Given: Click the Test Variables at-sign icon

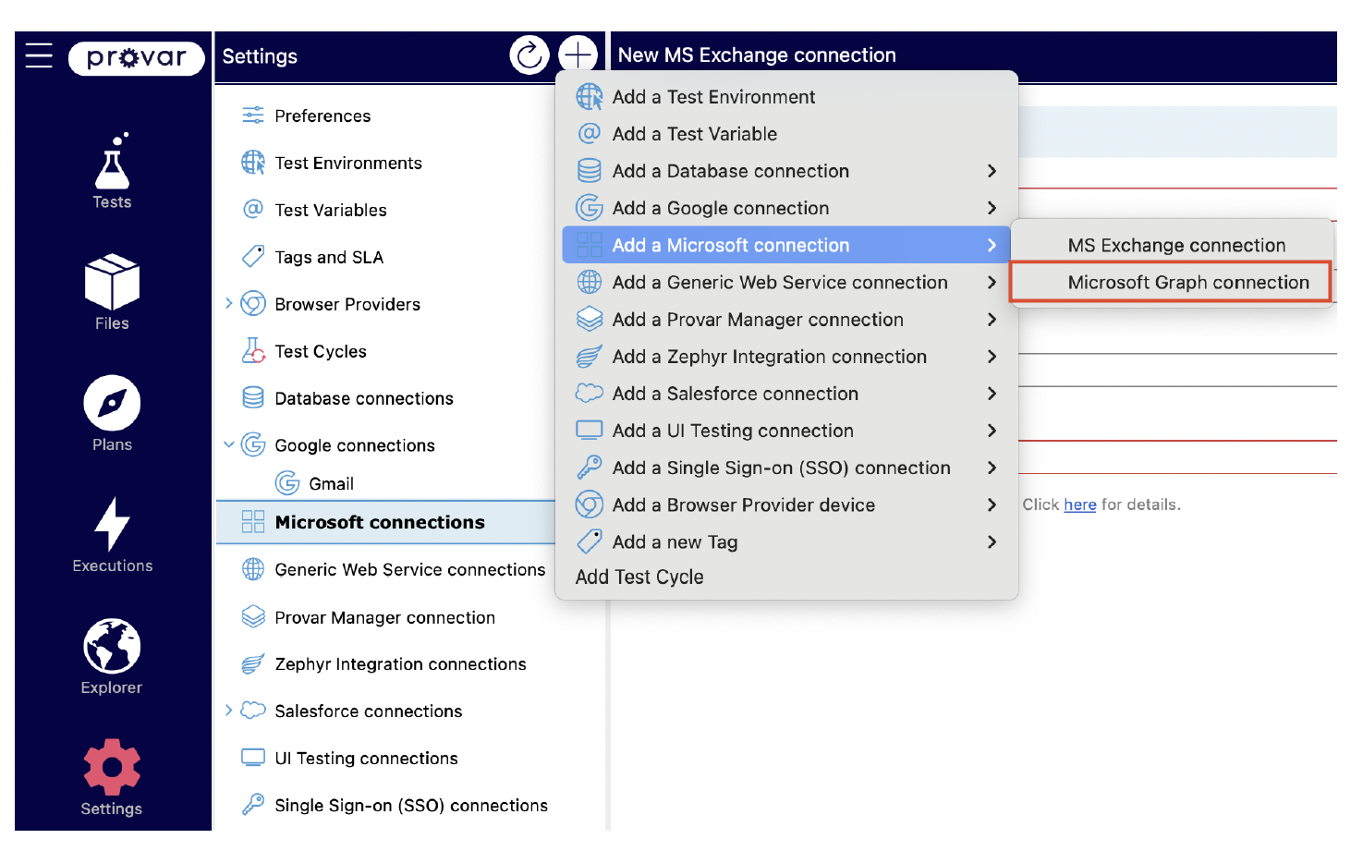Looking at the screenshot, I should pyautogui.click(x=253, y=209).
